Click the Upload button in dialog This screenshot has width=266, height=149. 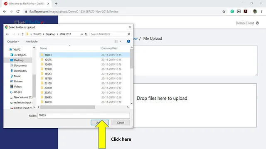coord(100,123)
